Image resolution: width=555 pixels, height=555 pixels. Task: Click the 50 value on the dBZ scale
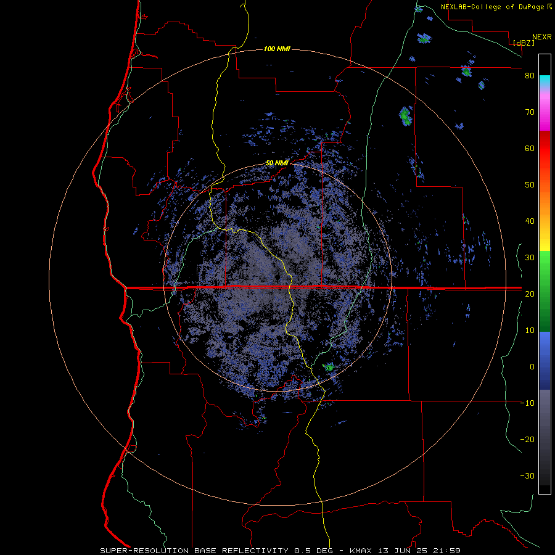pyautogui.click(x=530, y=185)
